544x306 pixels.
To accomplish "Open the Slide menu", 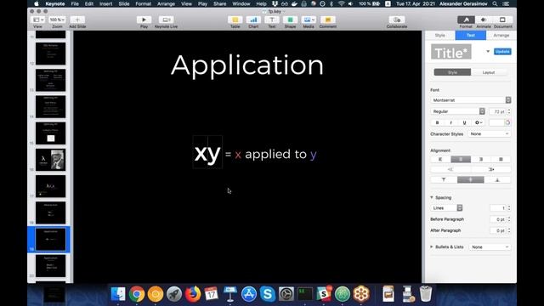I will click(x=124, y=3).
